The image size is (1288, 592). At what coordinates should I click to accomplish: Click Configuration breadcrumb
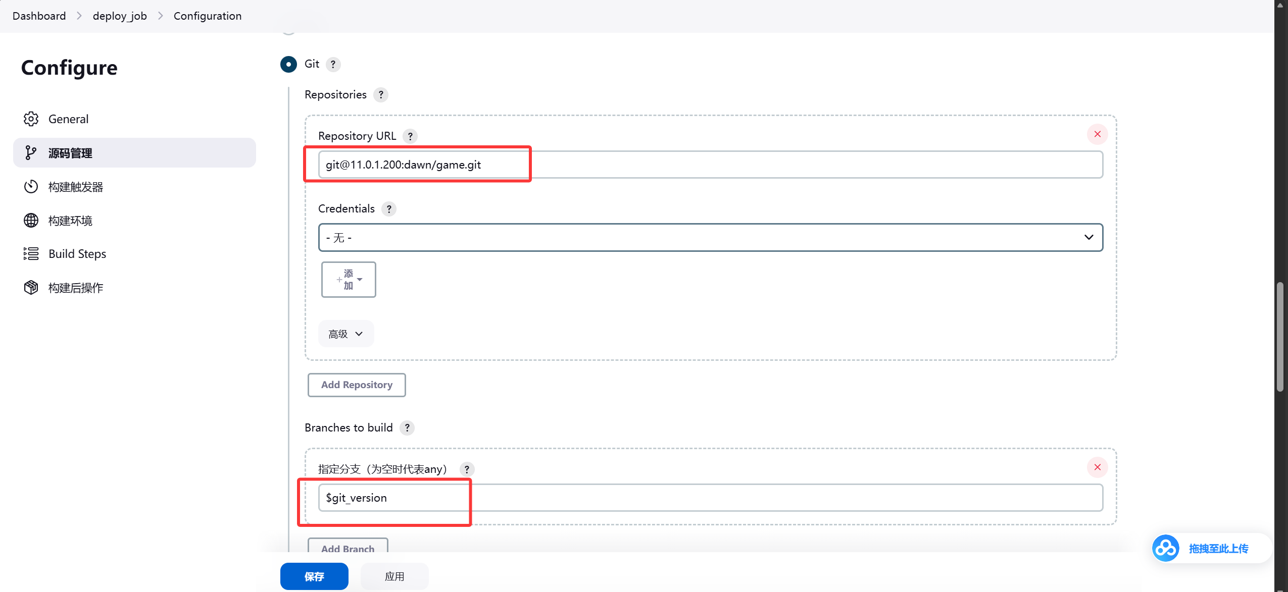coord(208,16)
